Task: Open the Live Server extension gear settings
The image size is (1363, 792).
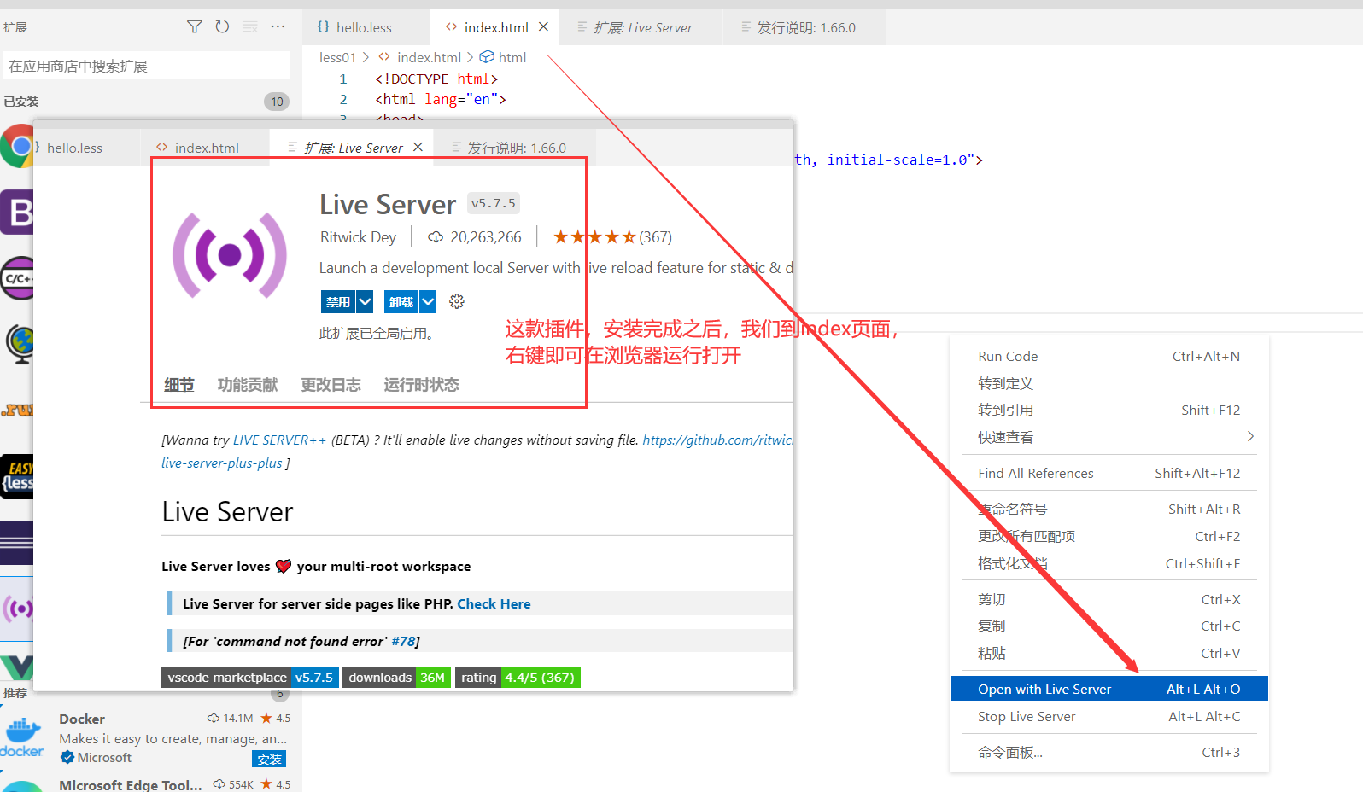Action: [457, 301]
